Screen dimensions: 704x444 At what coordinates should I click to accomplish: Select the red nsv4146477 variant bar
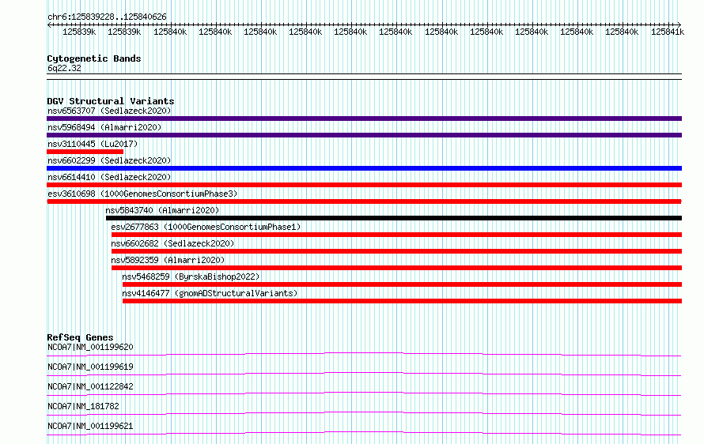(x=403, y=301)
